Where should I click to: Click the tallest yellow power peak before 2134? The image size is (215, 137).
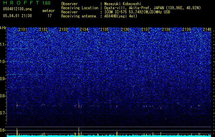tap(79, 132)
